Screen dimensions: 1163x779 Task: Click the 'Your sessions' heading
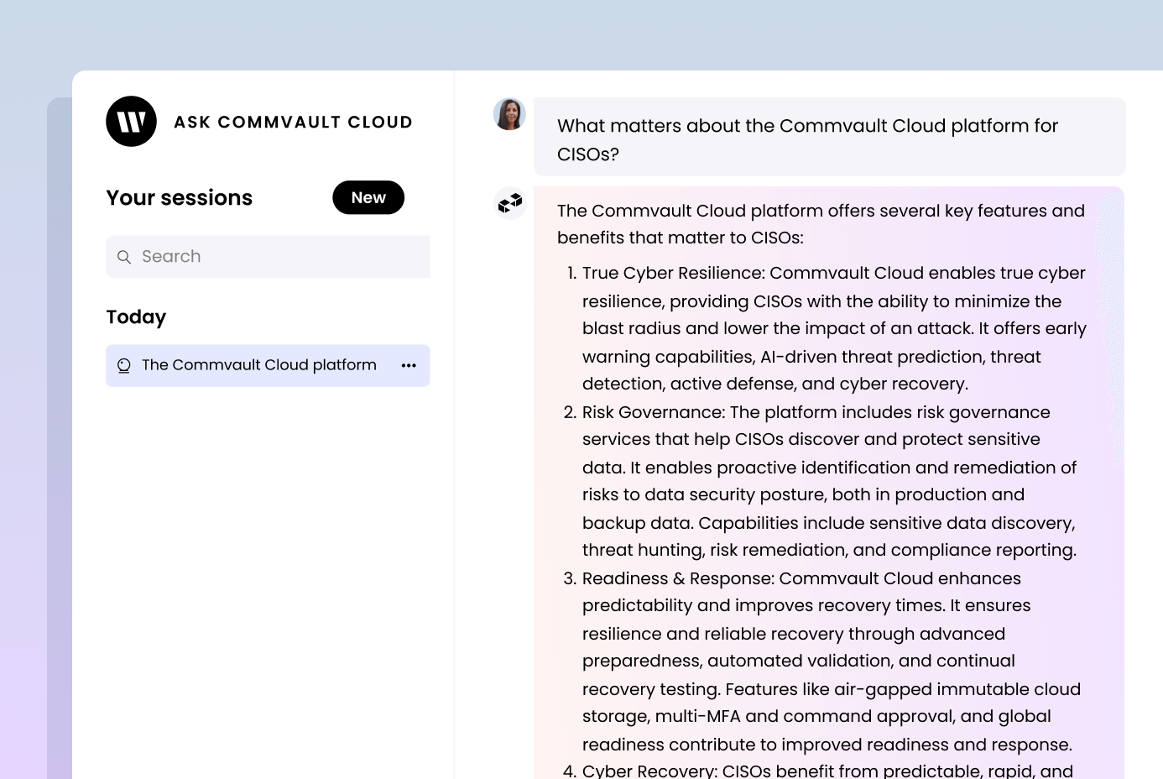(179, 198)
